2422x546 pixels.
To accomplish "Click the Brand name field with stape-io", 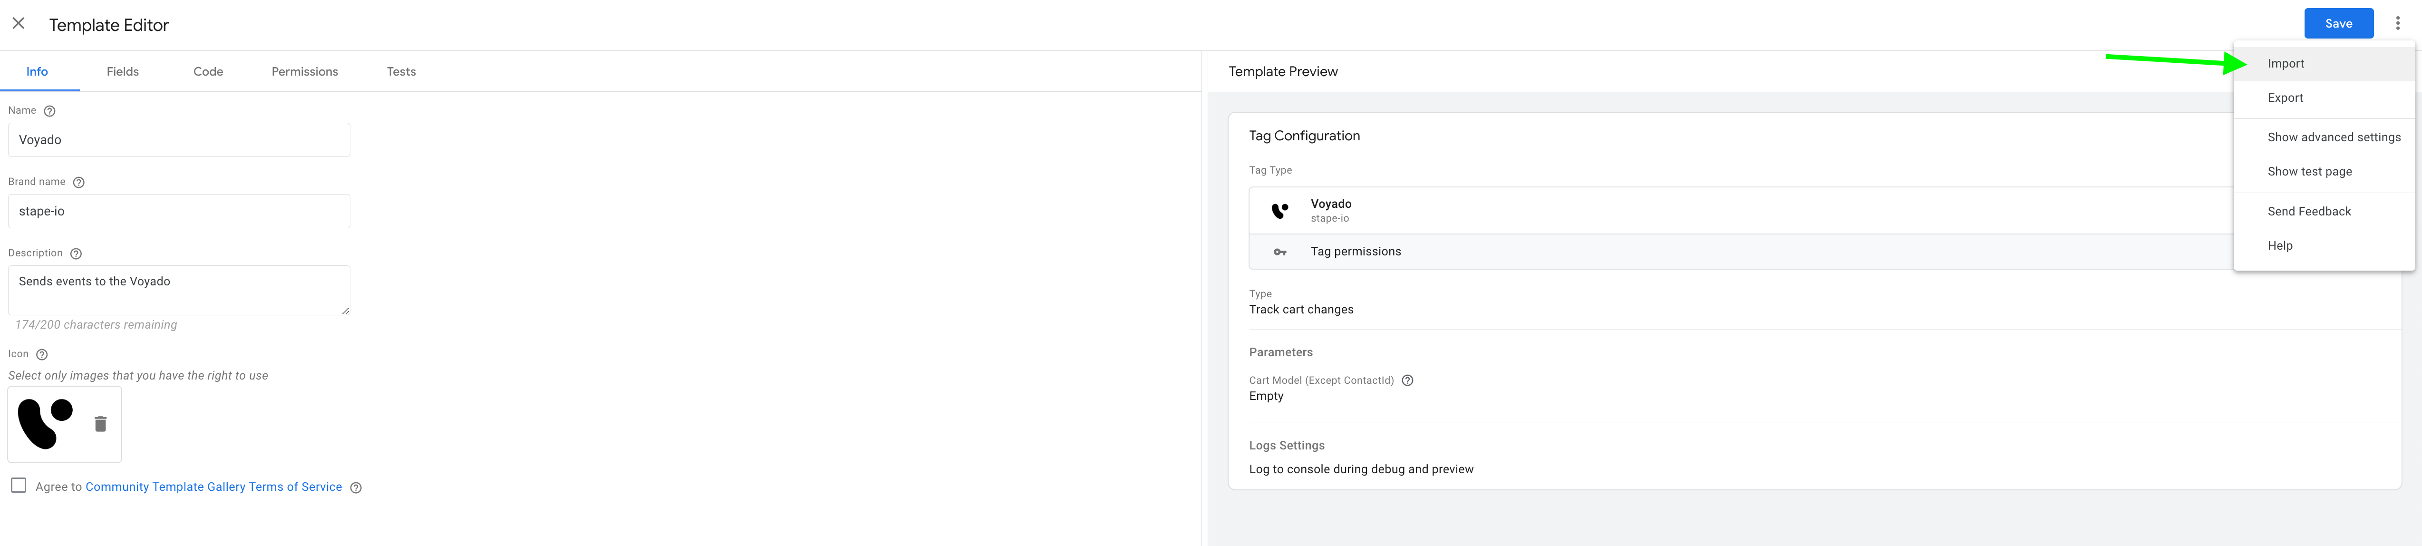I will 179,212.
